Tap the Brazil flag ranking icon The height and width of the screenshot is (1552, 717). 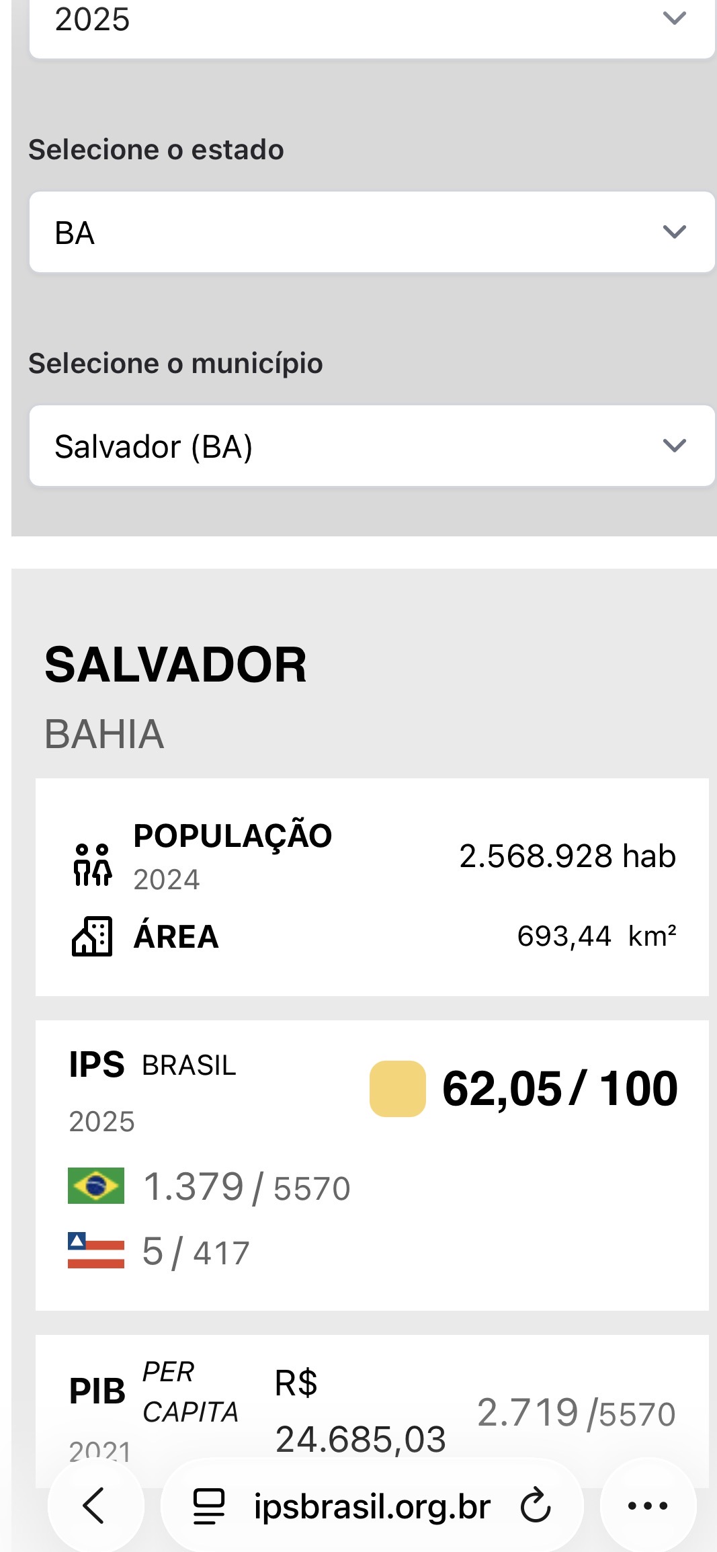(x=96, y=1186)
